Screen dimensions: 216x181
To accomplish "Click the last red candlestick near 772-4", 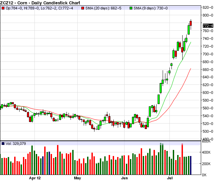I will 191,23.
